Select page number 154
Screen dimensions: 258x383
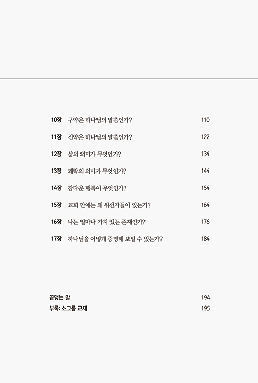pyautogui.click(x=205, y=188)
